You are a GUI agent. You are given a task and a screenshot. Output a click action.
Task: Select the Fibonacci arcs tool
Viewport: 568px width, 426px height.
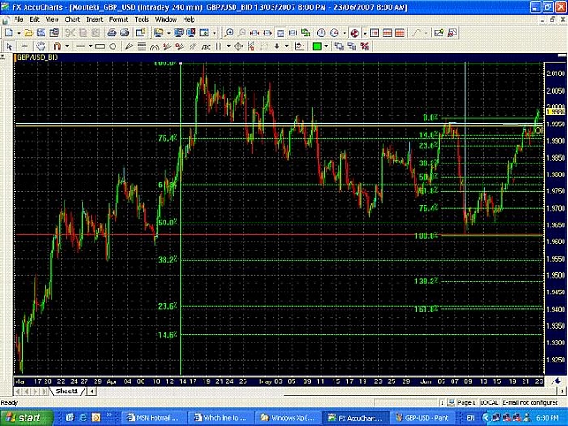tap(154, 46)
